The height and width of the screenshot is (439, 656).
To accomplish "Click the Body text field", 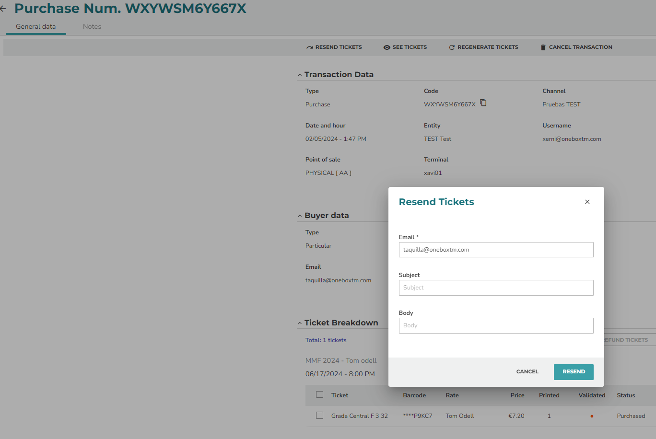I will 496,325.
